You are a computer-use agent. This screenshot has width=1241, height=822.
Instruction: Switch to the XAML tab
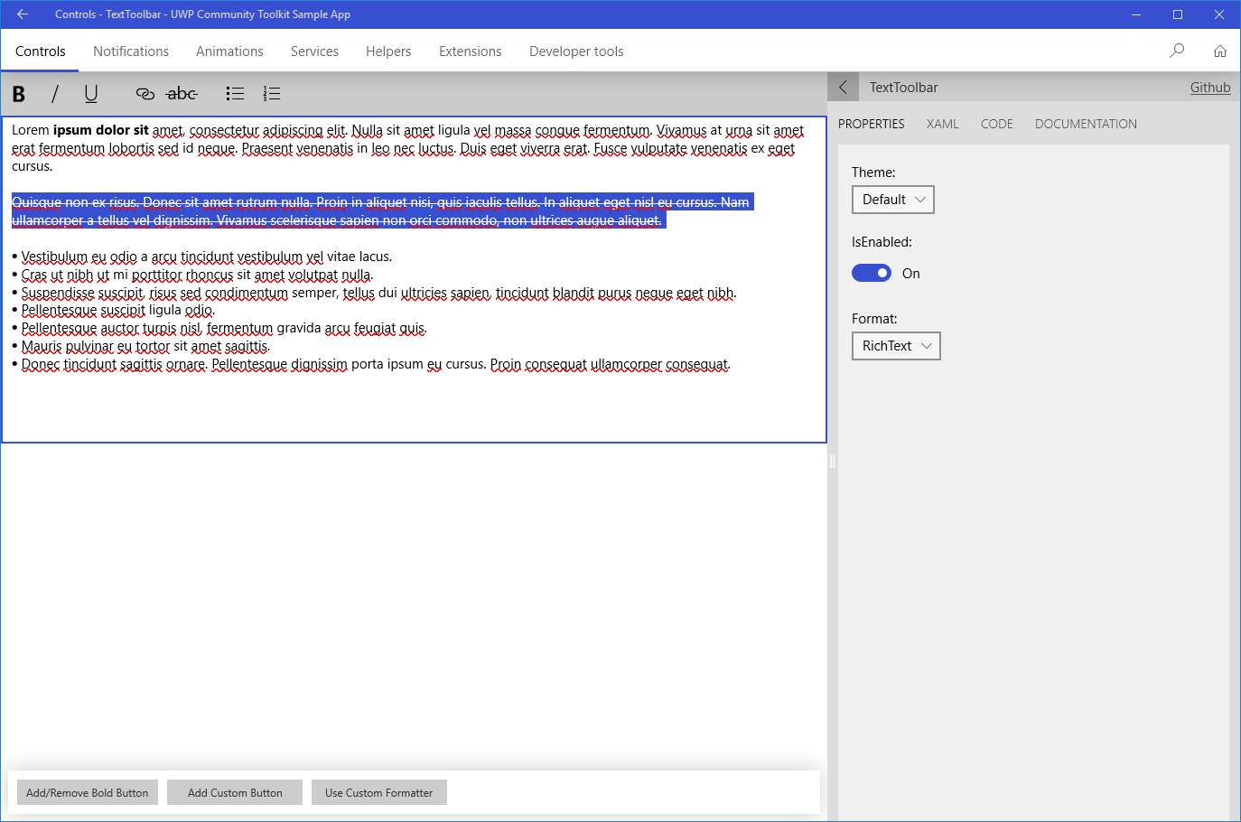(943, 124)
